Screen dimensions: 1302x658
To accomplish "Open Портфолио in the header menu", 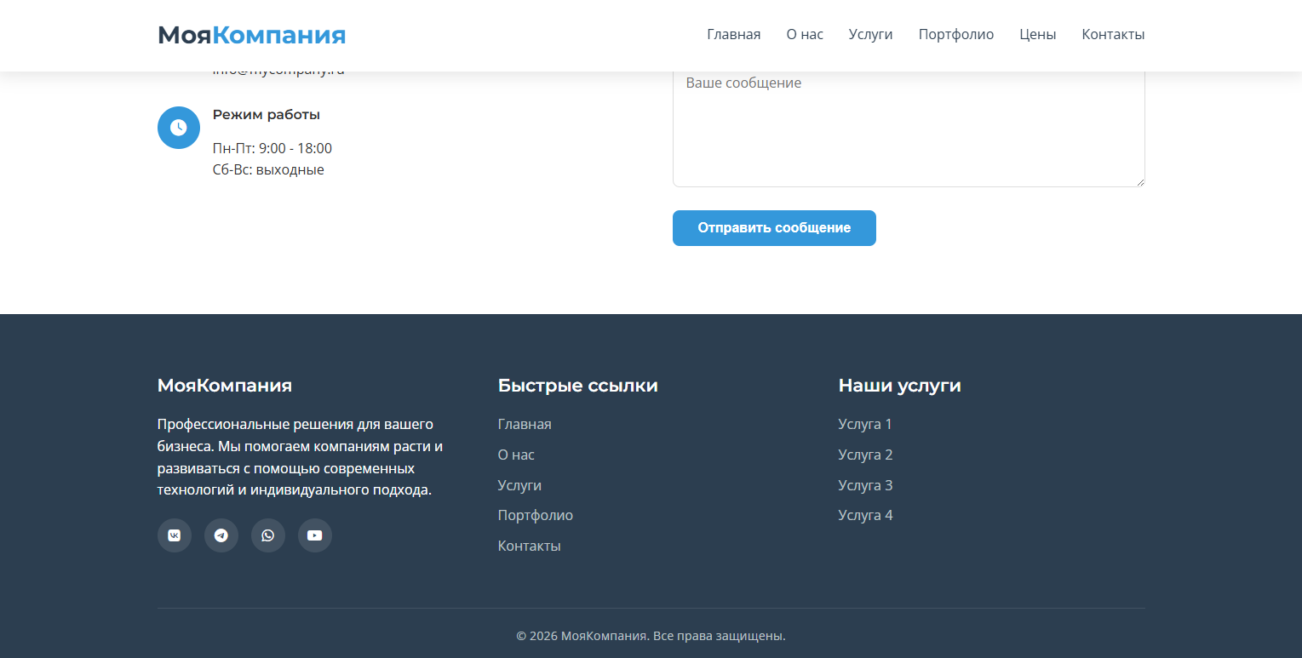I will 955,35.
